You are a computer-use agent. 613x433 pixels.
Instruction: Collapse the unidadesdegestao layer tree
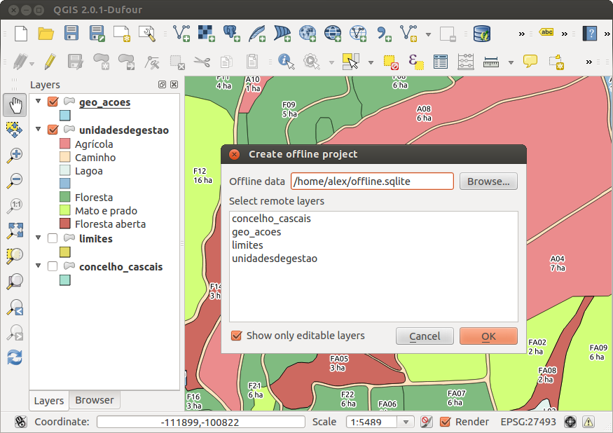(x=39, y=130)
